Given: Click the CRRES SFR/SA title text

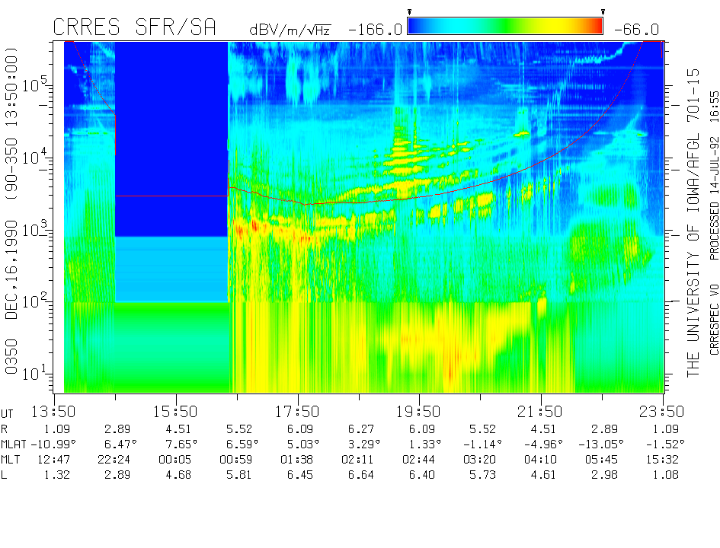Looking at the screenshot, I should coord(134,27).
